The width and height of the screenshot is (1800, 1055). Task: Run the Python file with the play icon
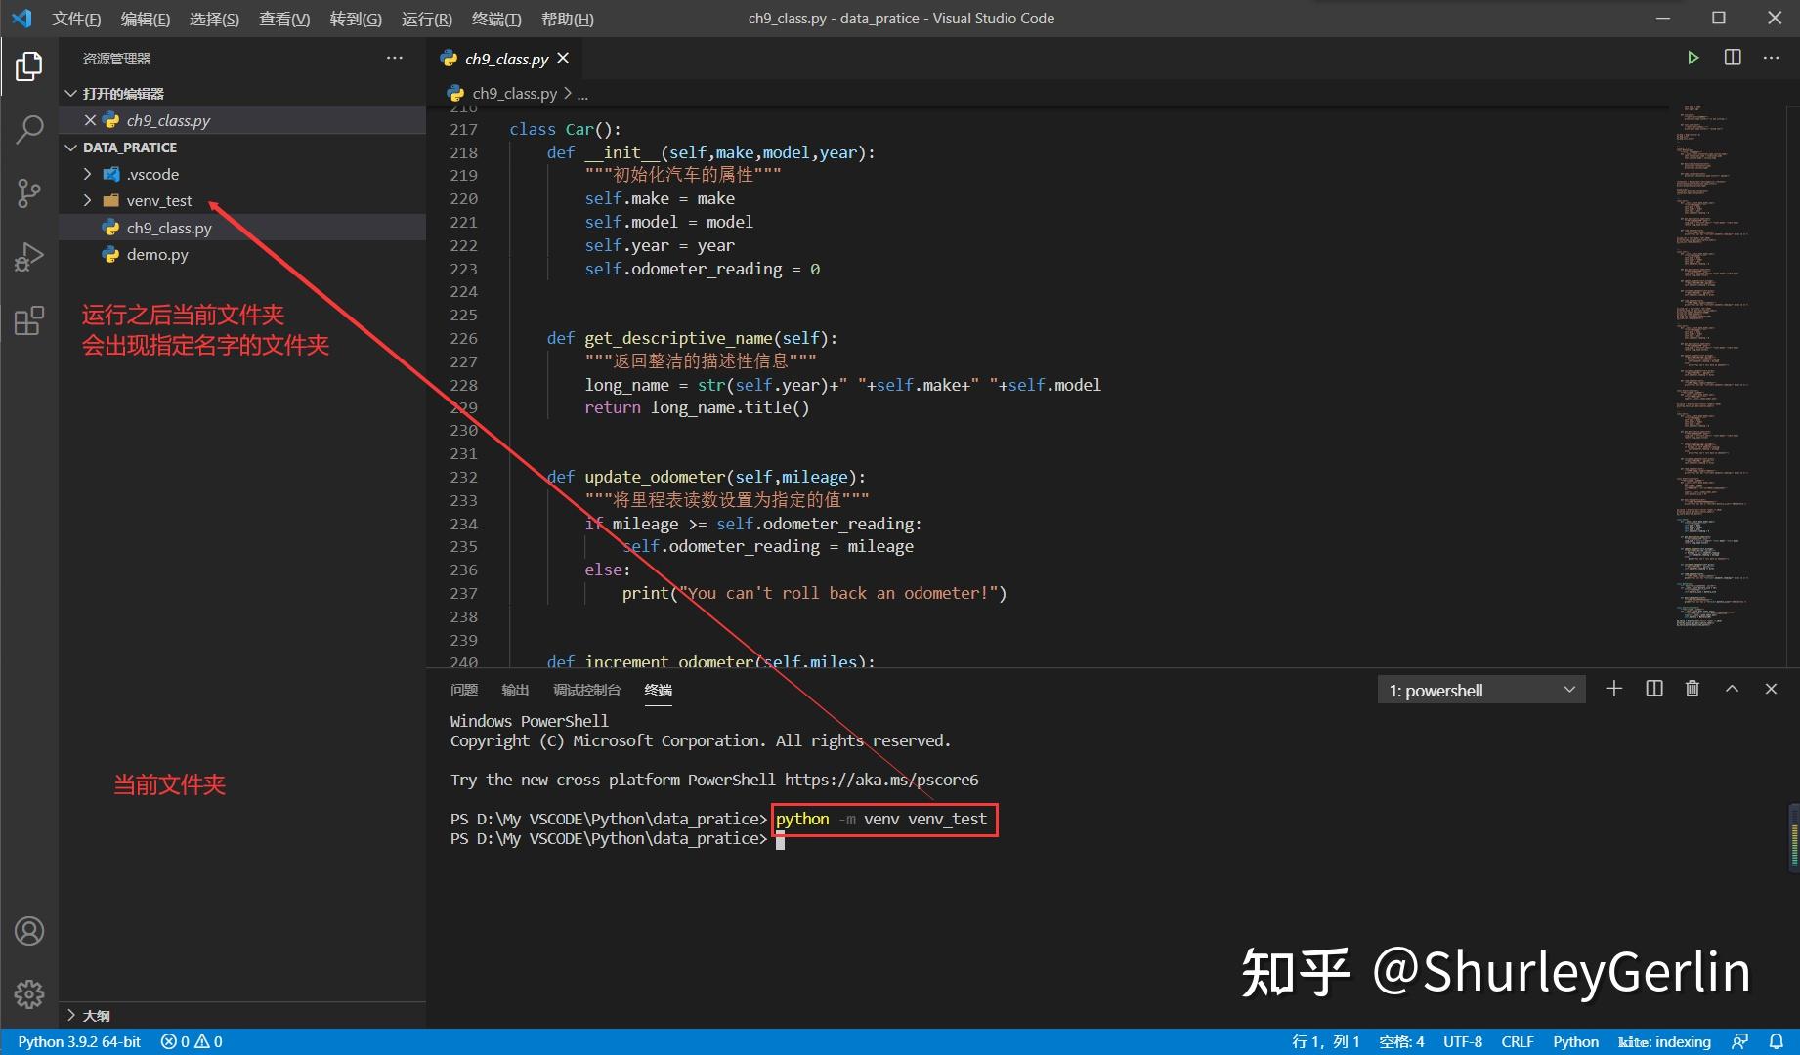point(1693,58)
